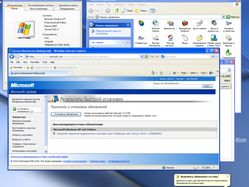This screenshot has width=249, height=187.
Task: Open Клавиатура icon in Control Panel
Action: pyautogui.click(x=141, y=40)
